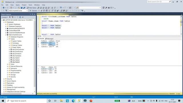Expand the Views folder node
This screenshot has width=183, height=103.
(x=8, y=64)
